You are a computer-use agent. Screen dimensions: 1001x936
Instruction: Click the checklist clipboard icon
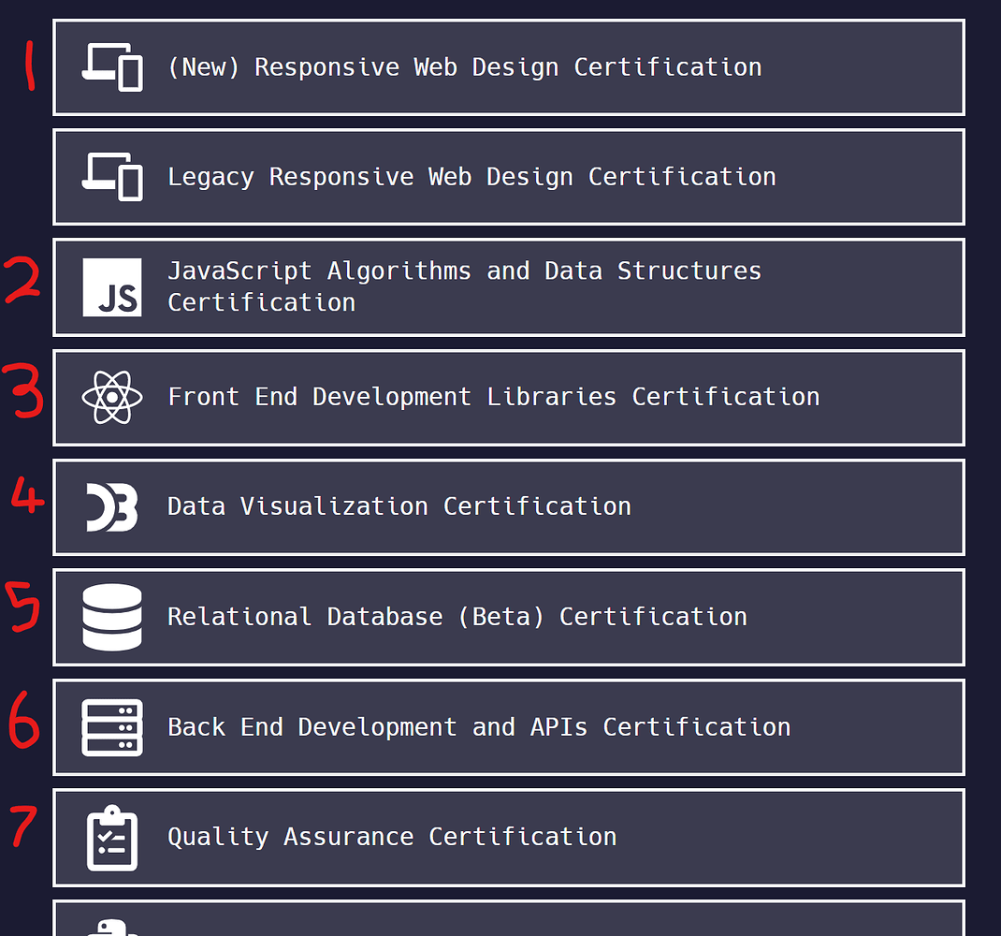tap(111, 837)
